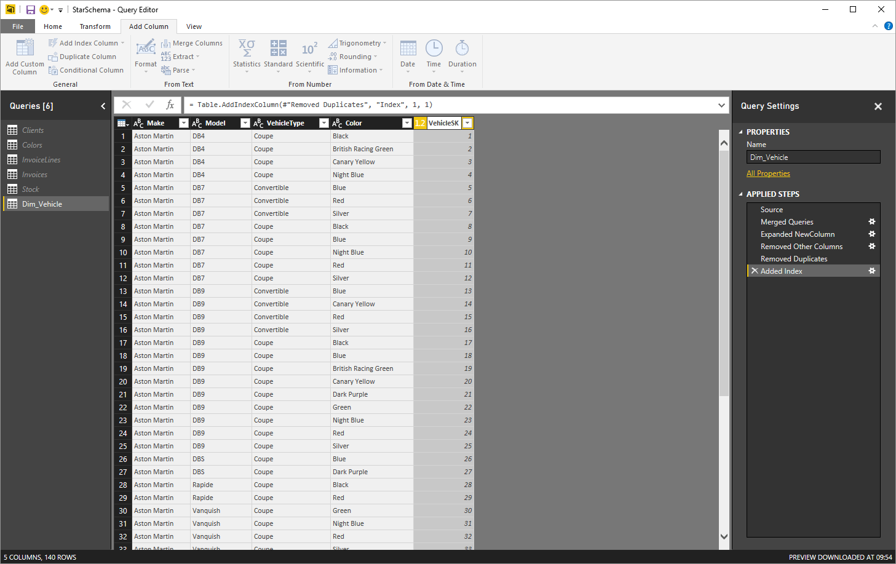Image resolution: width=896 pixels, height=564 pixels.
Task: Click the smiley feedback icon
Action: click(44, 9)
